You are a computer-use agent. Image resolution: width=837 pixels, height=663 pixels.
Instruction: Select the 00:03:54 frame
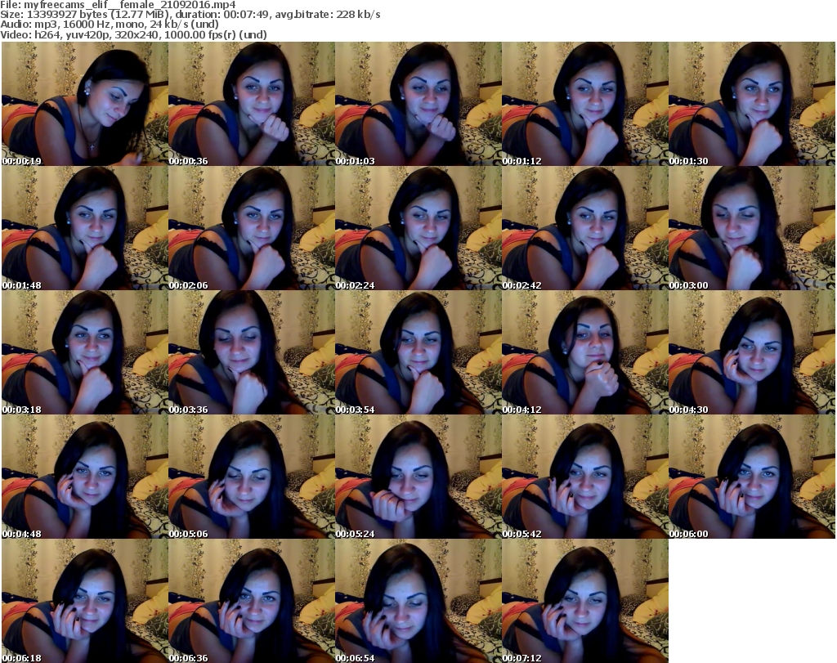tap(418, 352)
